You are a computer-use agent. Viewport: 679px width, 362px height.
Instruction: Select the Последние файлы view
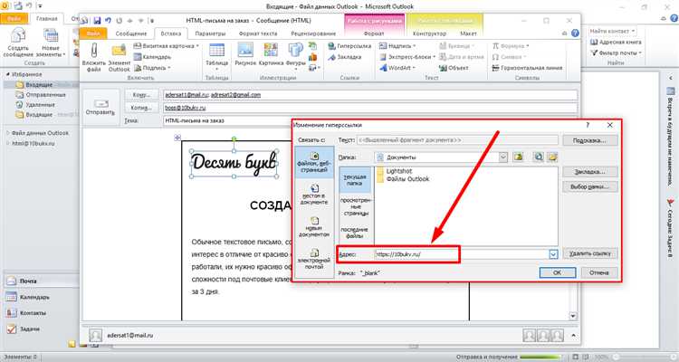coord(355,233)
